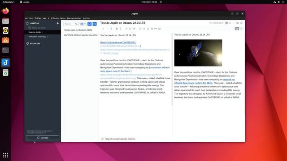Toggle external editing in the editor toolbar
The image size is (287, 161).
[x=111, y=29]
